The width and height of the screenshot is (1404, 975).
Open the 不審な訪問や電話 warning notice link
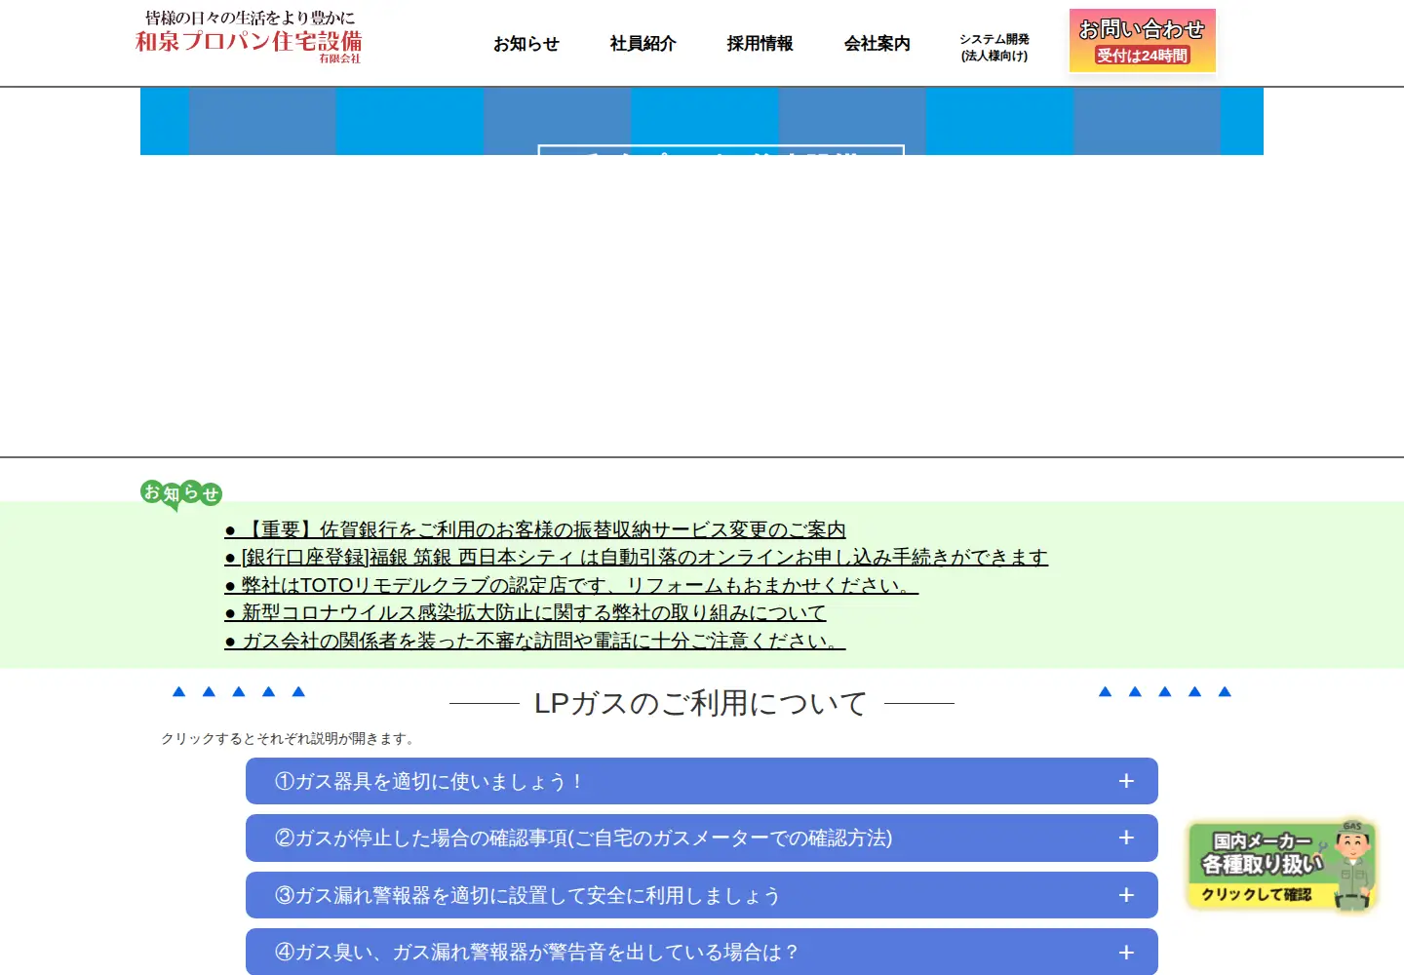coord(535,641)
